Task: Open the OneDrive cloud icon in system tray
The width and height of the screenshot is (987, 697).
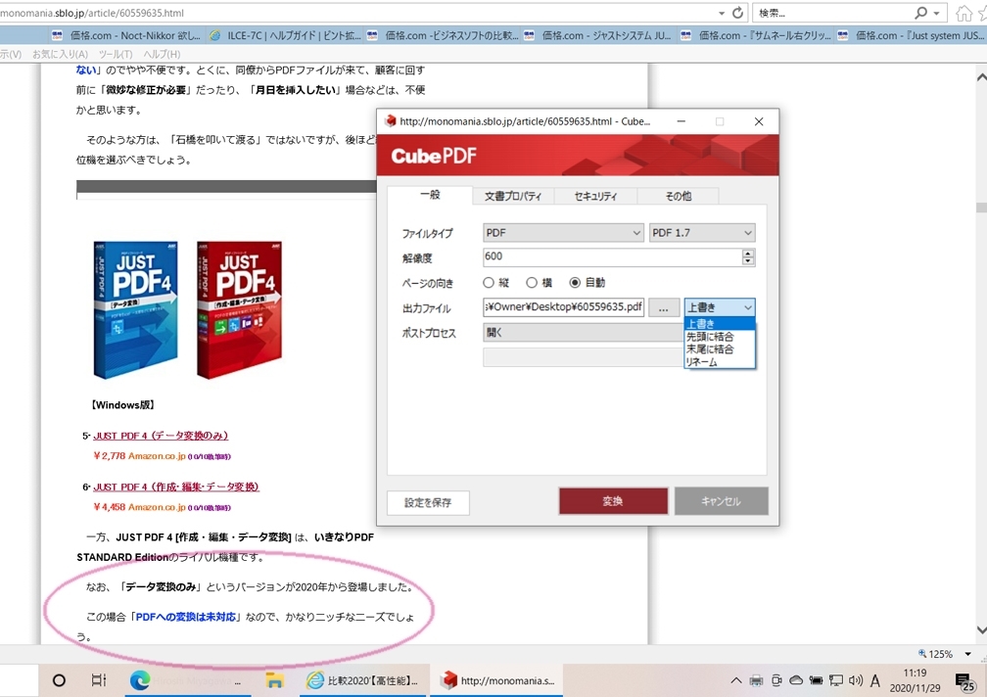Action: click(x=796, y=679)
